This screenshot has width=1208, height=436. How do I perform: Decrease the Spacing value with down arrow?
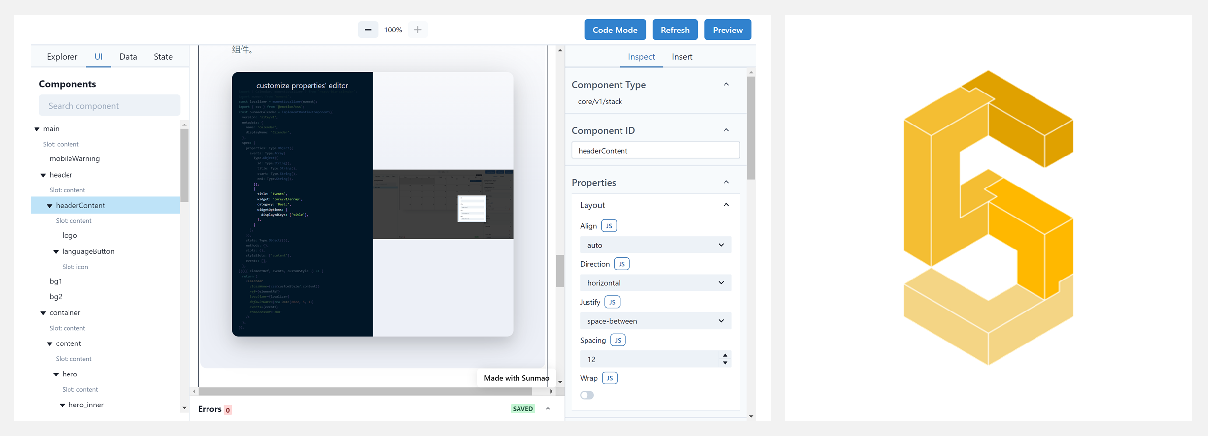pos(725,363)
